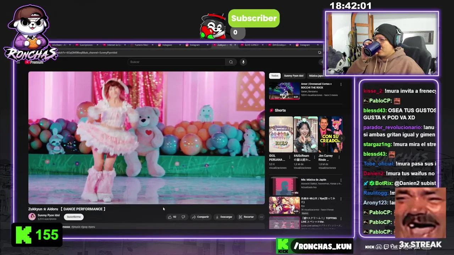Open the YouTube hamburger guide menu
454x255 pixels.
pos(18,62)
